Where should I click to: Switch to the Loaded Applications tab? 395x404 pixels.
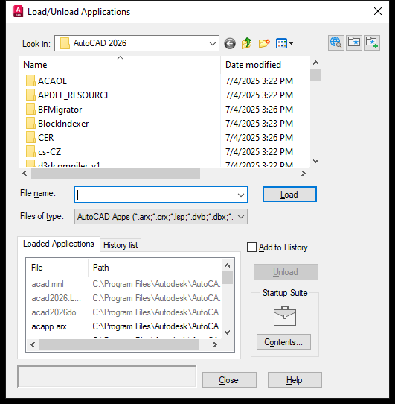click(59, 244)
